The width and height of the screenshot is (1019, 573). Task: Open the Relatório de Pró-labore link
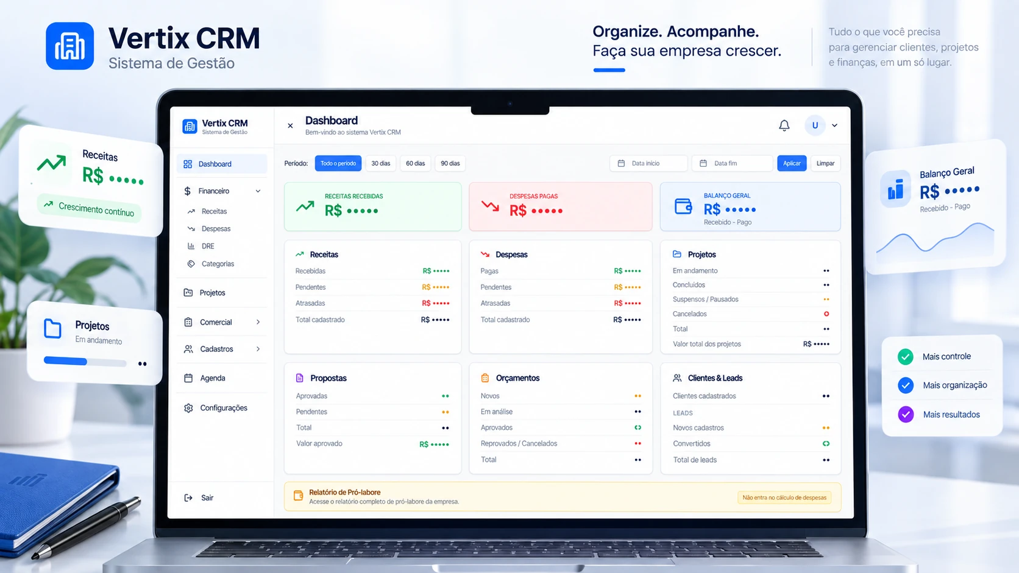point(345,492)
